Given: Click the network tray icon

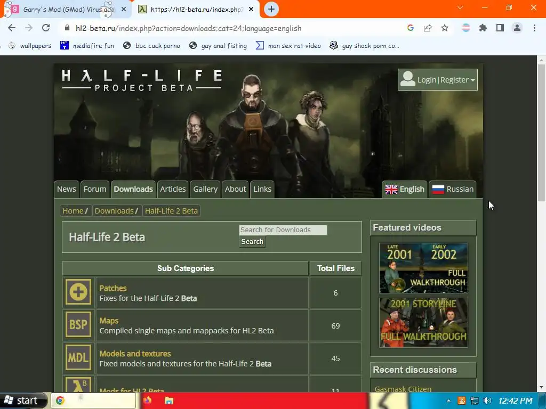Looking at the screenshot, I should [474, 400].
